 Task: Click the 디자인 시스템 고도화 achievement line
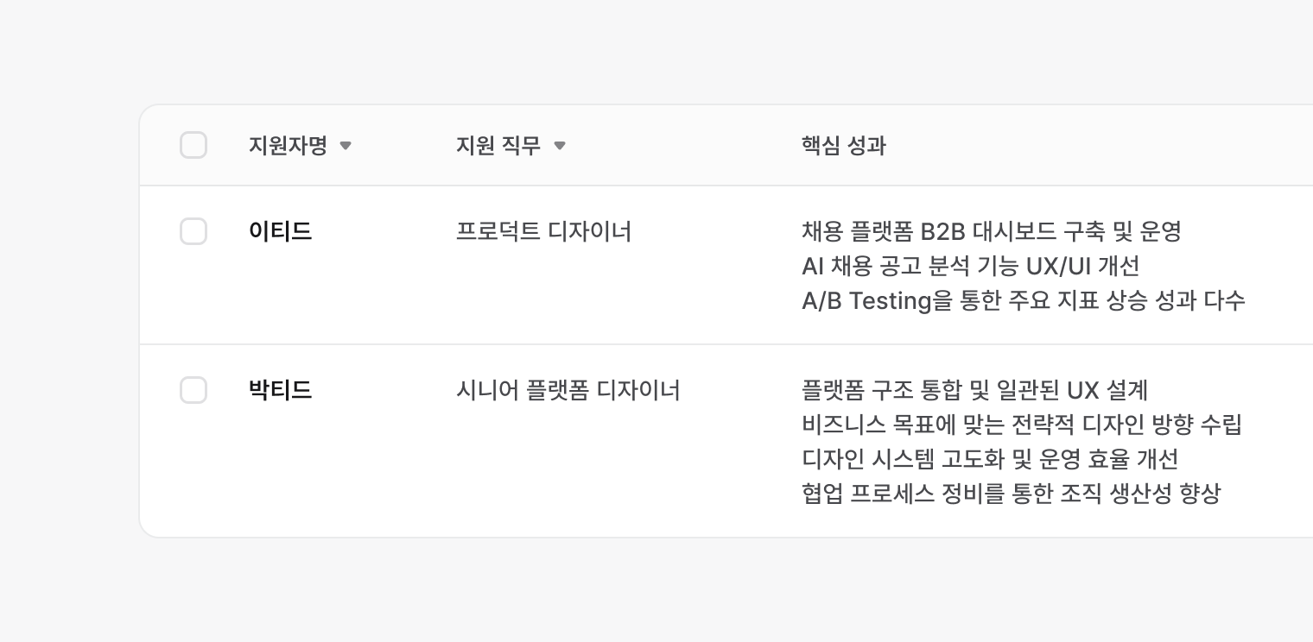tap(990, 459)
